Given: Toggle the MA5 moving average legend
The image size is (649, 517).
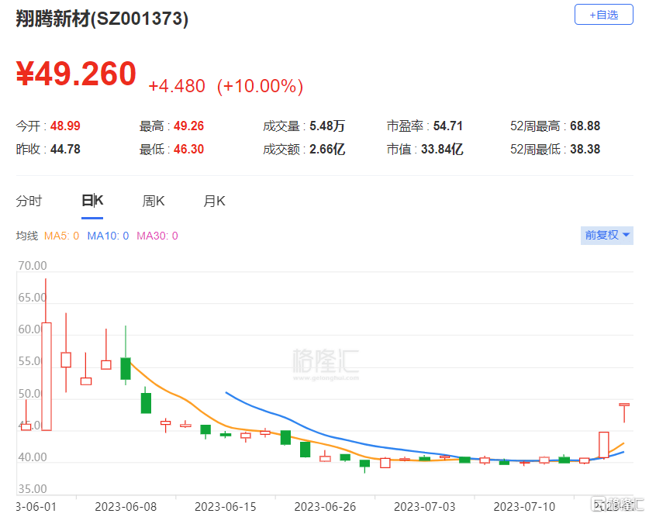Looking at the screenshot, I should (x=61, y=236).
